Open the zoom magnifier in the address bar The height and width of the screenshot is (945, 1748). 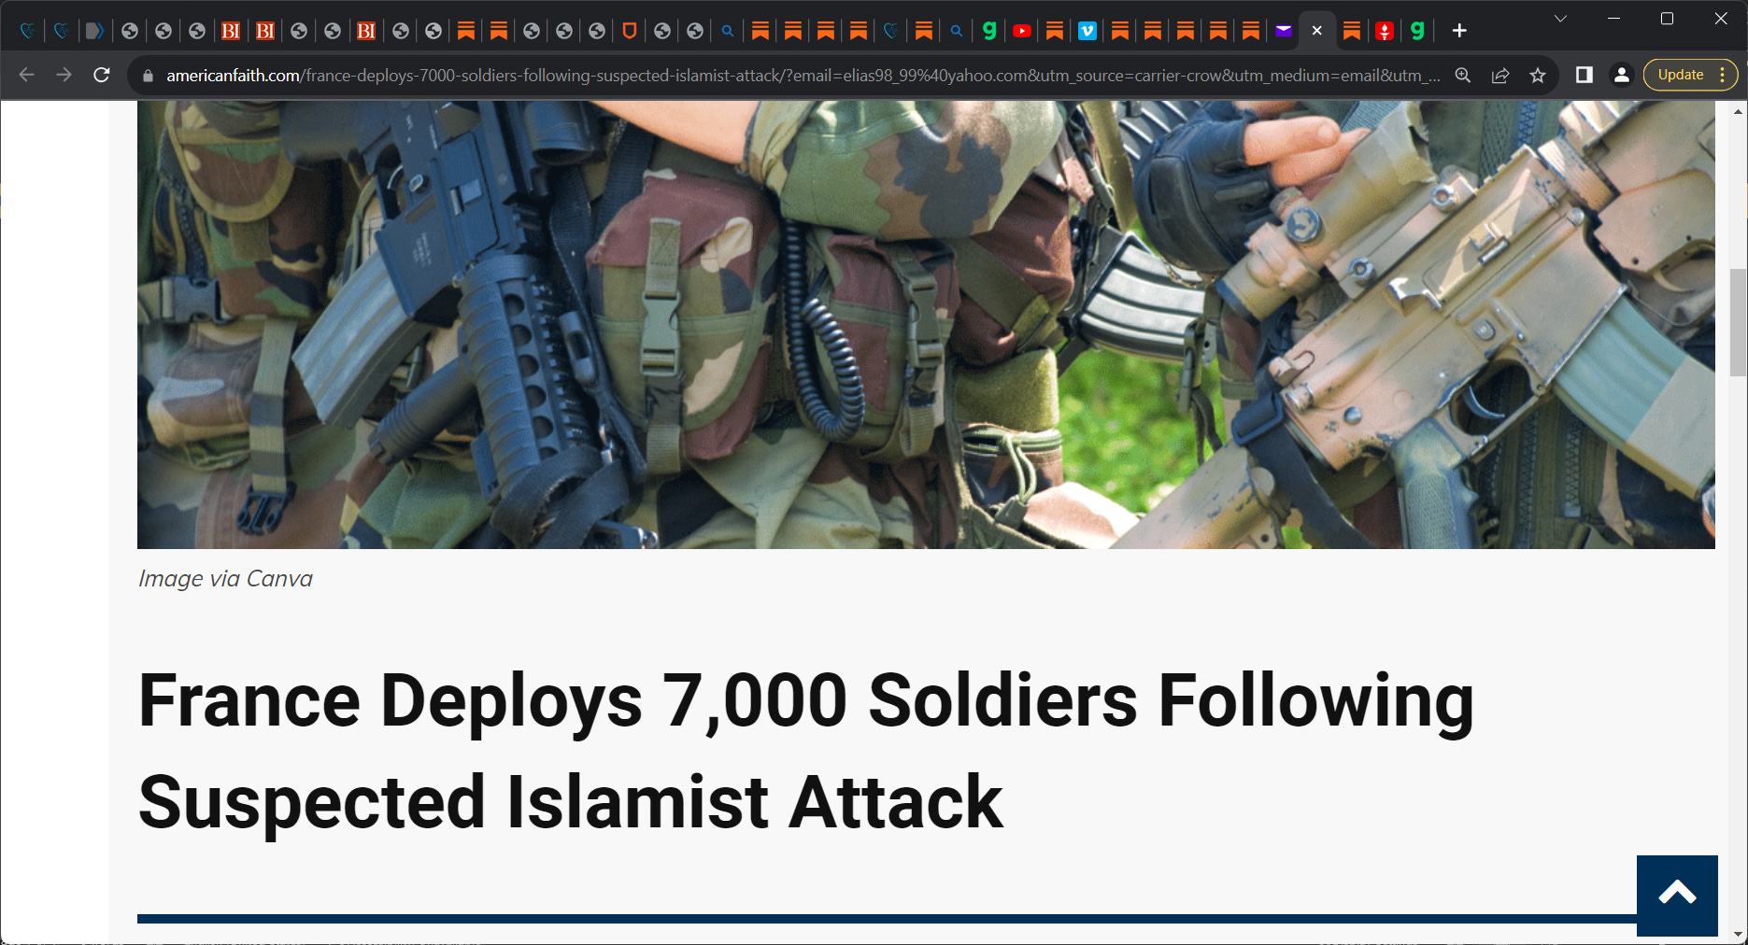coord(1463,76)
